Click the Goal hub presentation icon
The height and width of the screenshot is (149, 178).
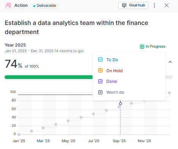tap(124, 5)
